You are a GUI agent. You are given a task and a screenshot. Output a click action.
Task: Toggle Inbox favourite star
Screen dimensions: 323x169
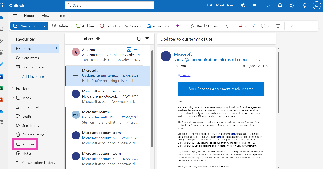point(98,39)
